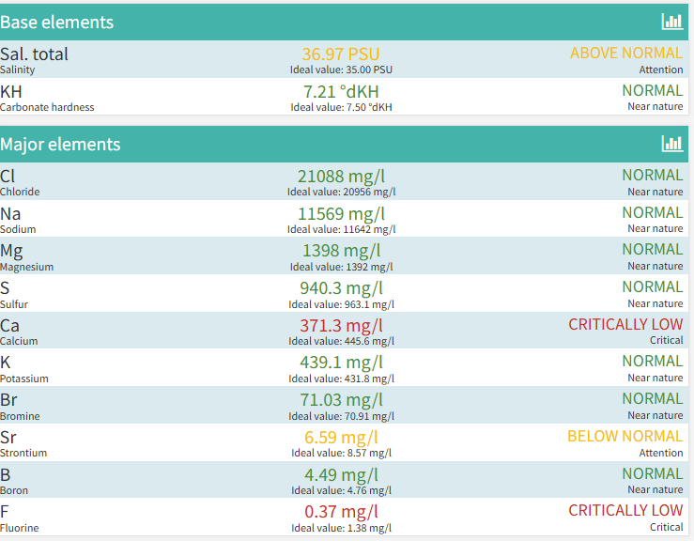Click the Attention note in Salinity row
694x541 pixels.
coord(661,70)
